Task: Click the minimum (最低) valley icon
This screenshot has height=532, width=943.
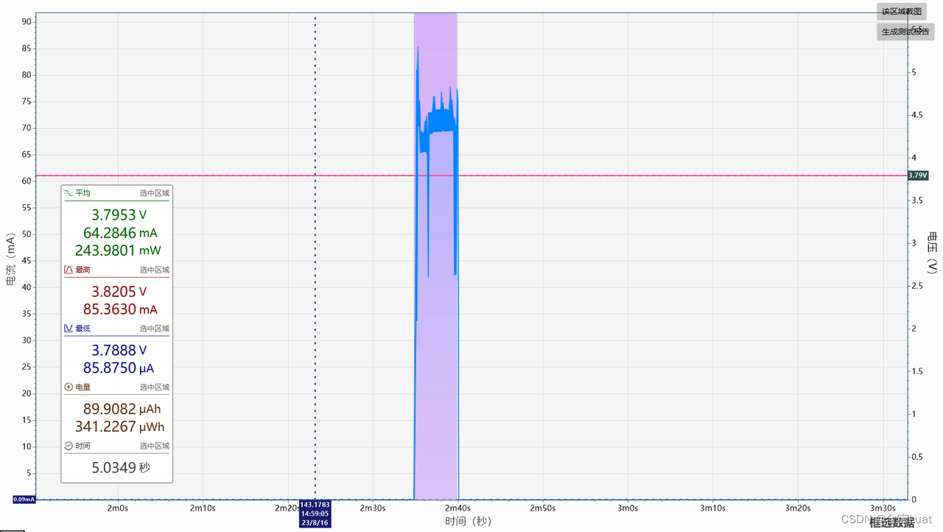Action: click(x=69, y=328)
